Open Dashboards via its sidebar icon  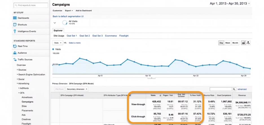pos(15,18)
